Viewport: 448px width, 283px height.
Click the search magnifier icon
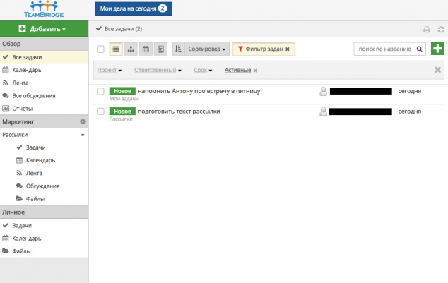tap(420, 49)
